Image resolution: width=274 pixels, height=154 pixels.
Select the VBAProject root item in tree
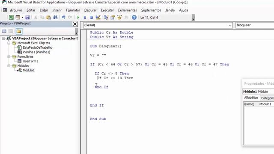[x=45, y=38]
